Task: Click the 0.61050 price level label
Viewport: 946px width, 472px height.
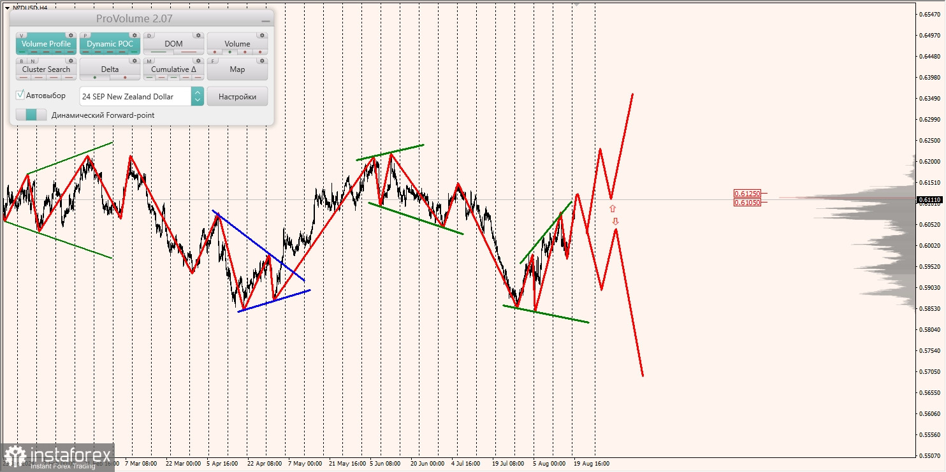Action: [746, 202]
